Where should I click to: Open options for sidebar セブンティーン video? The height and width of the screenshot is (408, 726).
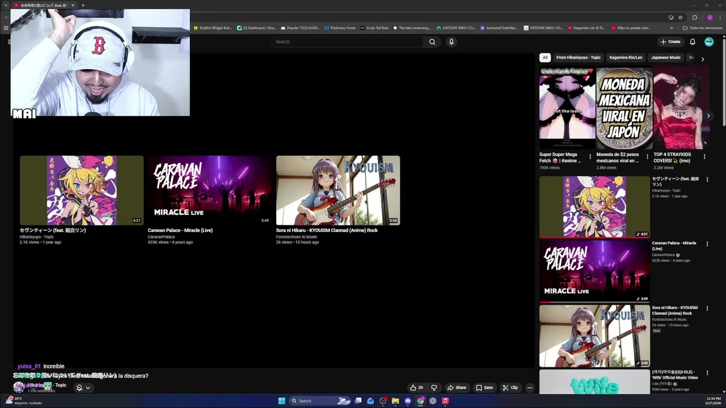click(x=707, y=180)
